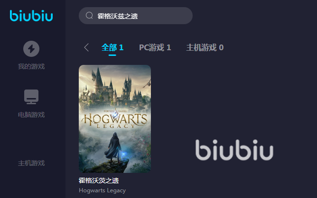Image resolution: width=317 pixels, height=198 pixels.
Task: Go back using the left chevron arrow
Action: click(86, 48)
